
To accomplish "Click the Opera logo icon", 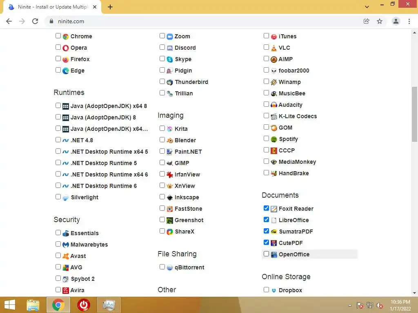I will pyautogui.click(x=66, y=48).
